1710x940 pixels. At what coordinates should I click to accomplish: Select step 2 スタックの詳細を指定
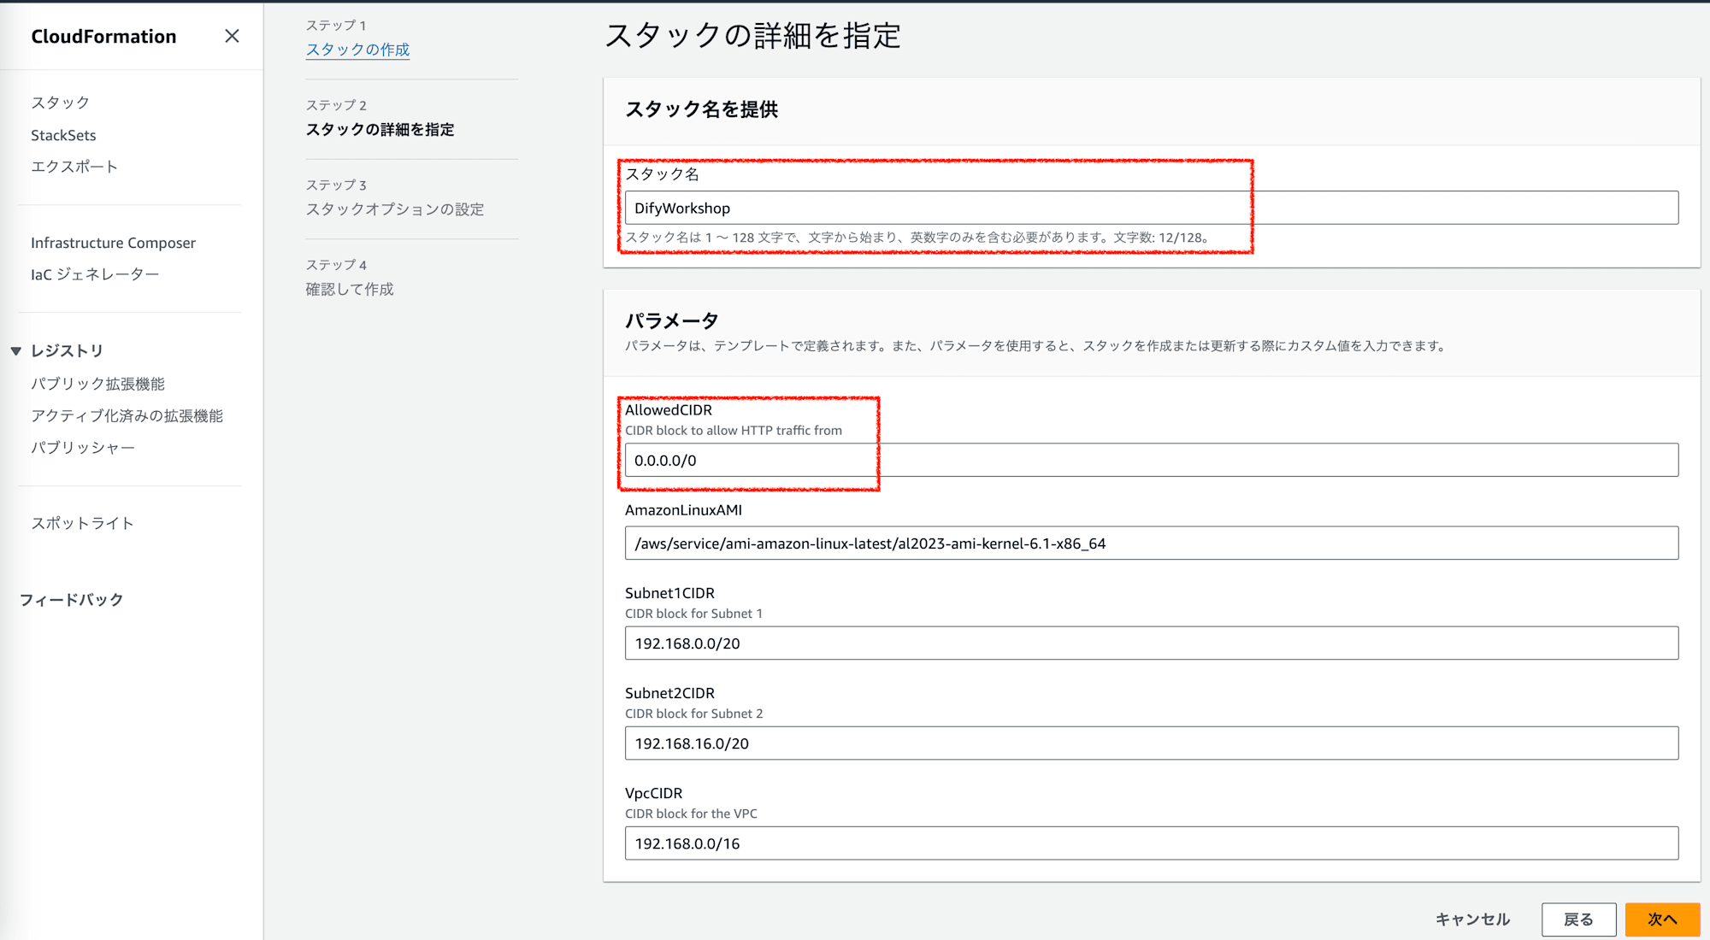(380, 129)
